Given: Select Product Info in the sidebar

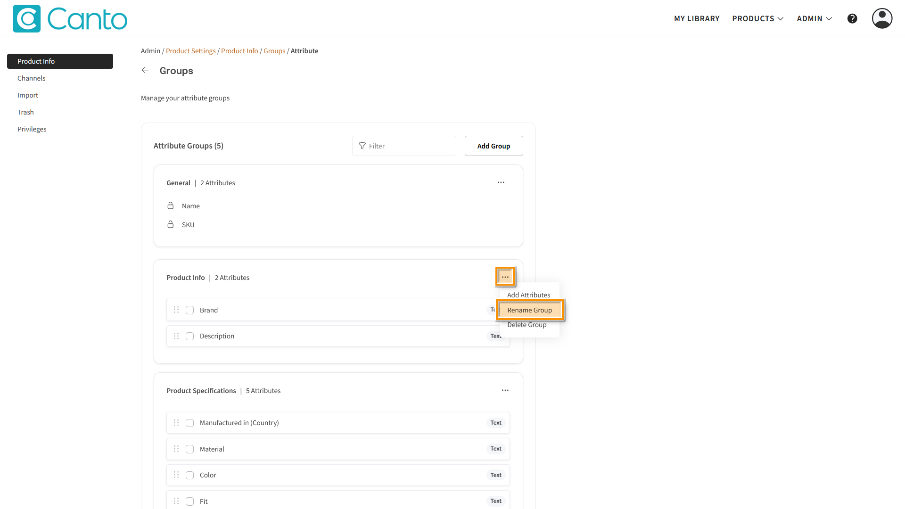Looking at the screenshot, I should click(x=60, y=61).
